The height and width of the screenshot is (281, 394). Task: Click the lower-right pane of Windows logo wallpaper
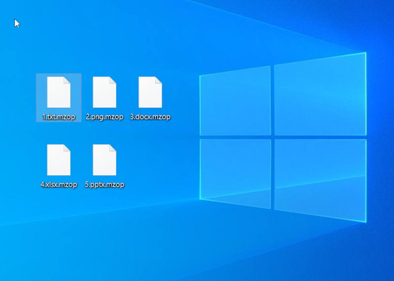pos(320,177)
